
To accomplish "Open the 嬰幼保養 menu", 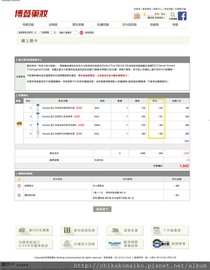I will tap(78, 25).
